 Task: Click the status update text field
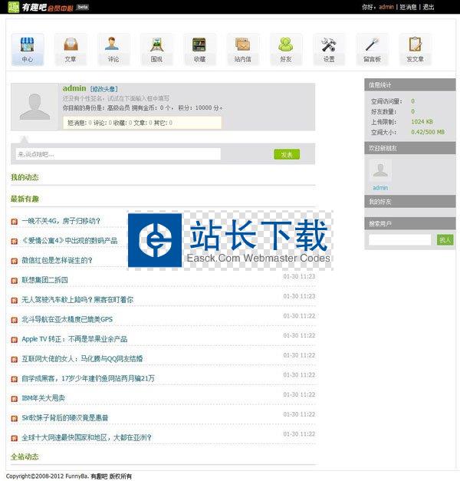[x=118, y=154]
